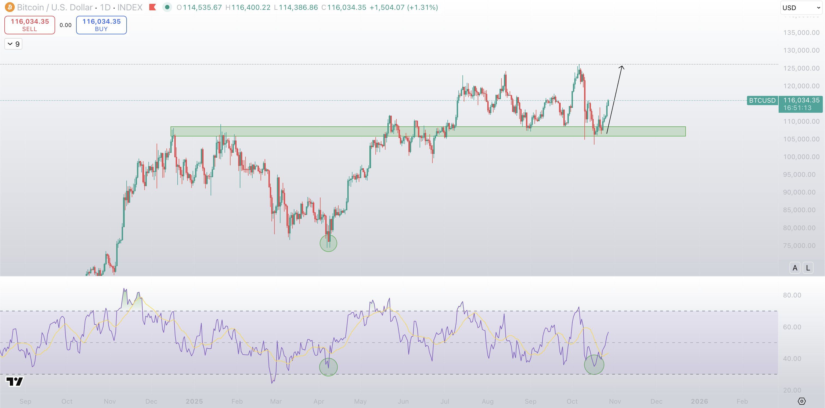Toggle log scale with the L button
Viewport: 825px width, 408px height.
(808, 268)
